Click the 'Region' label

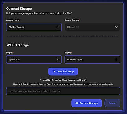[x=9, y=53]
